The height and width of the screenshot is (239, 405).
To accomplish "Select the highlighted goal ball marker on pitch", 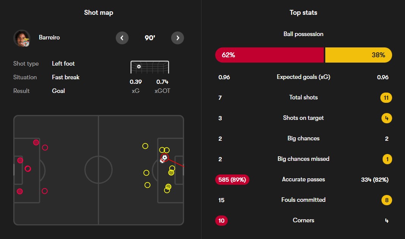I will pos(164,157).
